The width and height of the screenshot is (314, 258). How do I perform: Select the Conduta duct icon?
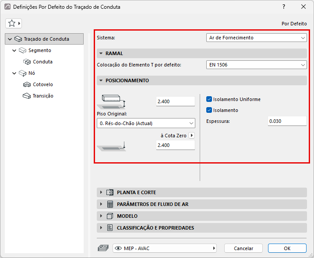point(27,62)
